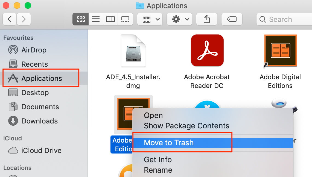Open the gear Action menu
This screenshot has width=312, height=177.
[x=179, y=19]
